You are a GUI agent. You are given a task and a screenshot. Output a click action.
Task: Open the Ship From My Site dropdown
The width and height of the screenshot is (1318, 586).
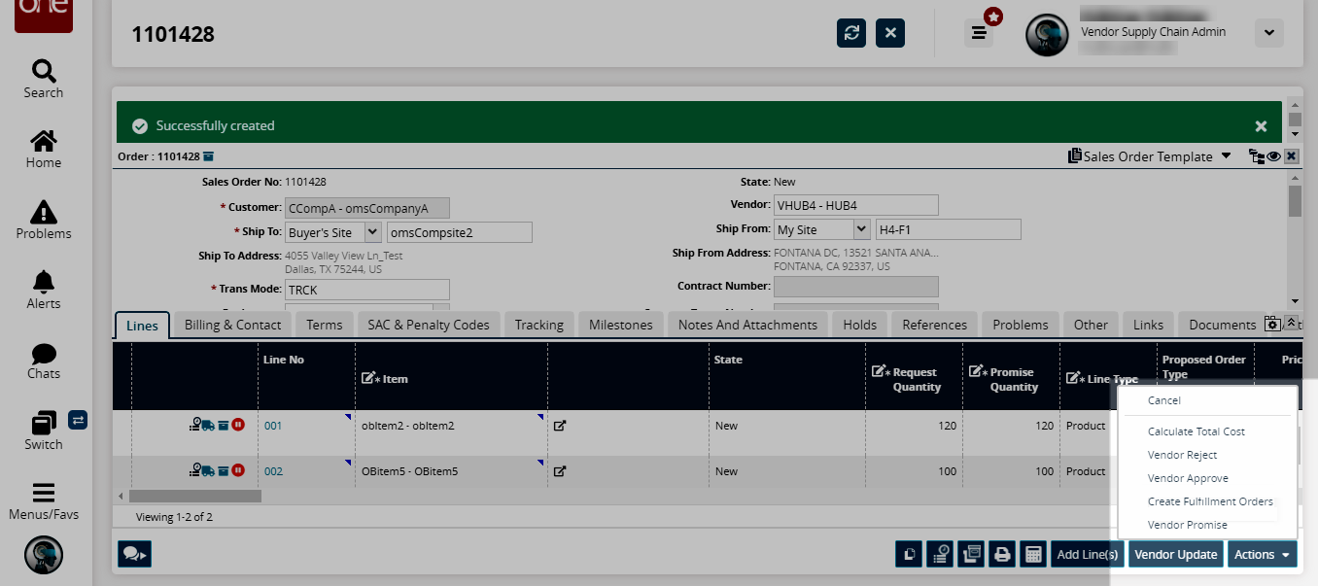click(860, 229)
